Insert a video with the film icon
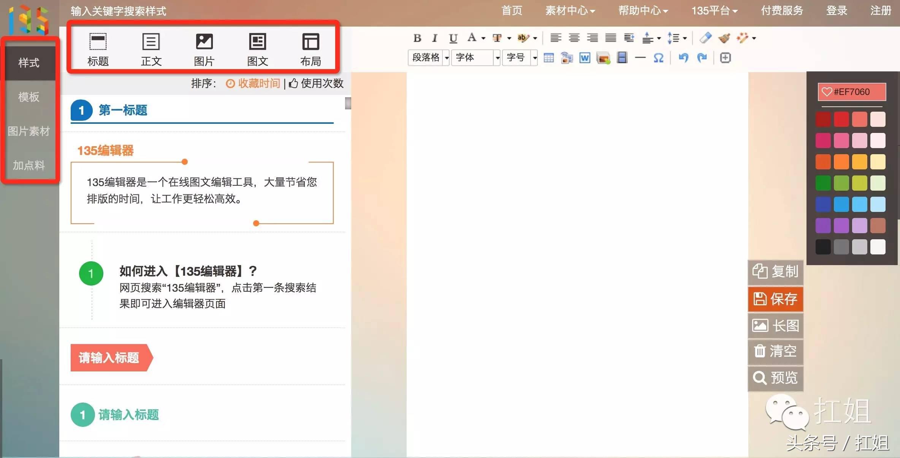This screenshot has height=458, width=900. (622, 58)
